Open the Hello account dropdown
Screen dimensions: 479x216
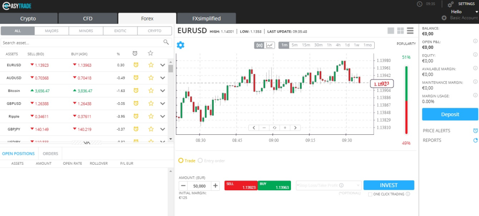[x=464, y=12]
